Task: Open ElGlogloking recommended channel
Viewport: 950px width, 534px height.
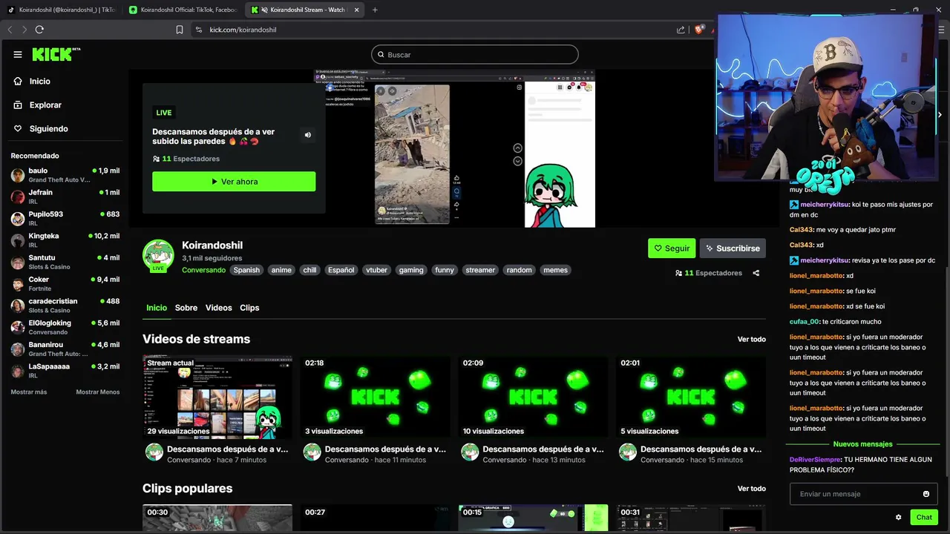Action: 65,327
